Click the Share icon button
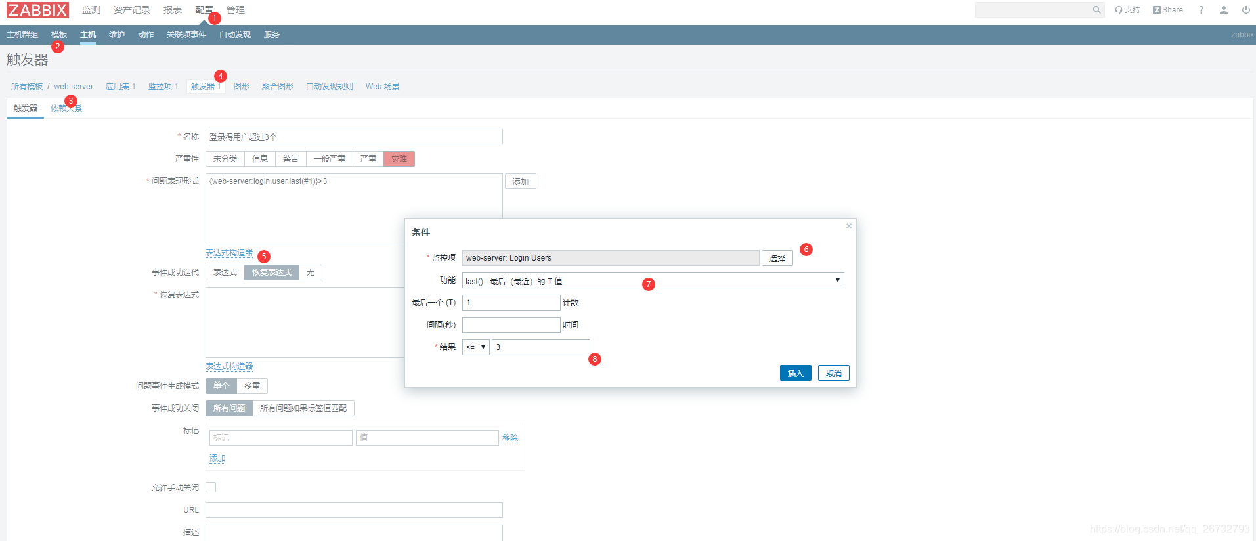 coord(1168,10)
